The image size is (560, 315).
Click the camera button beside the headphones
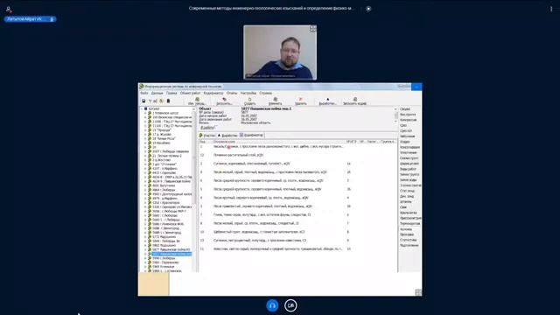[290, 305]
